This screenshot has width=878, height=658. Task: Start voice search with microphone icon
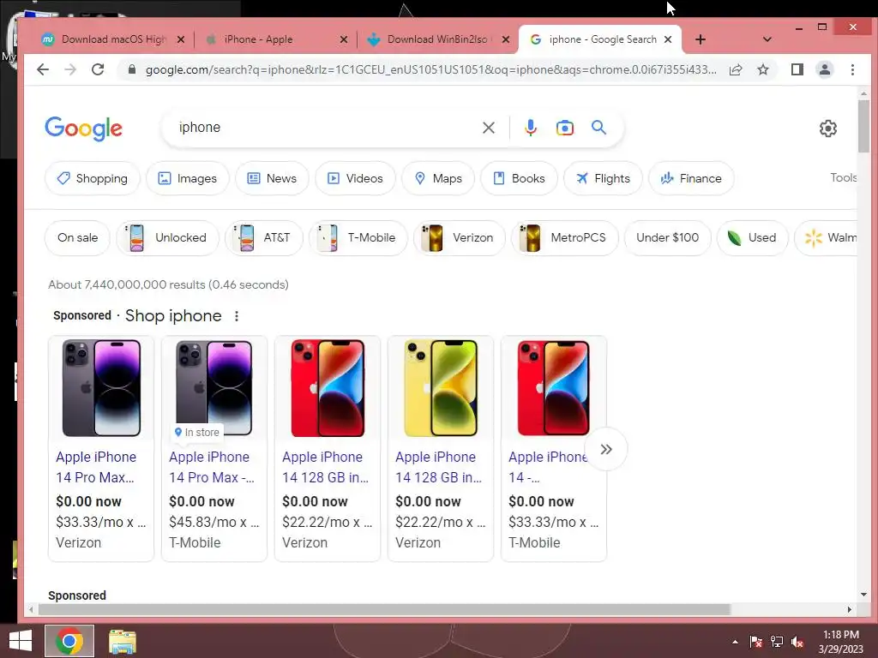coord(530,128)
